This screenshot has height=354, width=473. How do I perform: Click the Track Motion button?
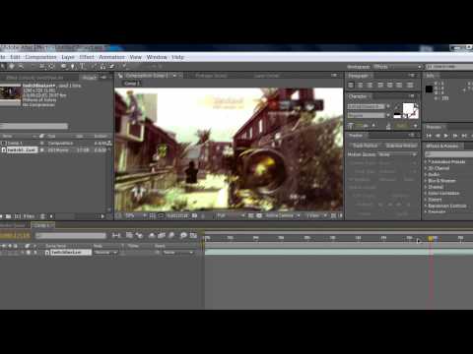point(365,146)
